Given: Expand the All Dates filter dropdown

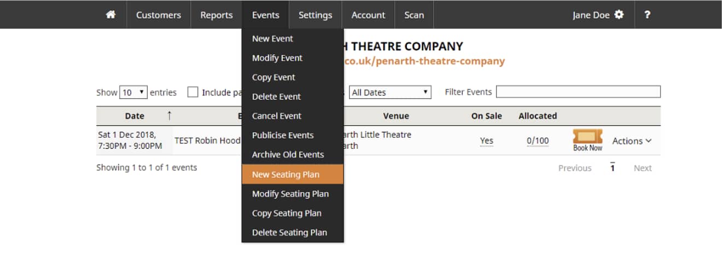Looking at the screenshot, I should pos(390,92).
